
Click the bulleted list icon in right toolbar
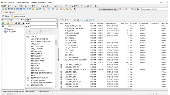(x=87, y=20)
